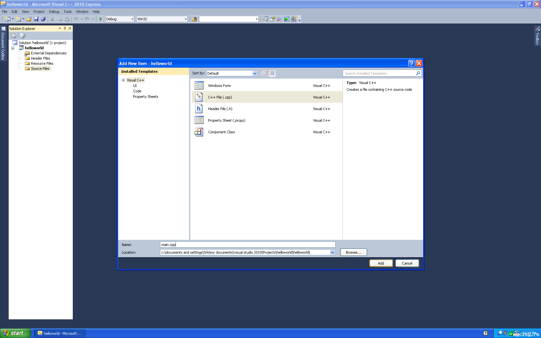
Task: Select the Header File (.h) template
Action: pos(267,109)
